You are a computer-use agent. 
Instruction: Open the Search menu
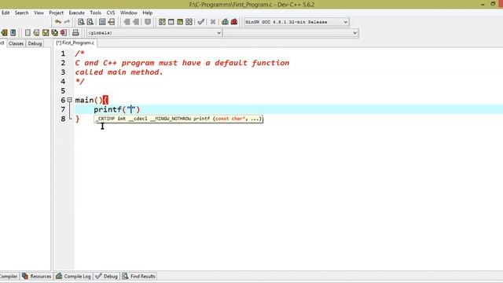pos(21,13)
